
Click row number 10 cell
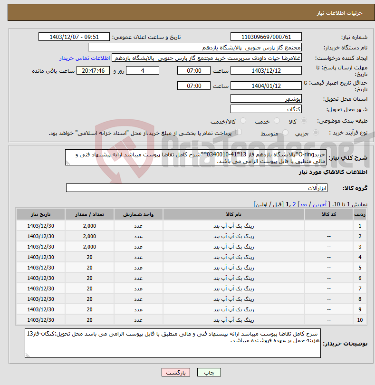tap(360, 320)
